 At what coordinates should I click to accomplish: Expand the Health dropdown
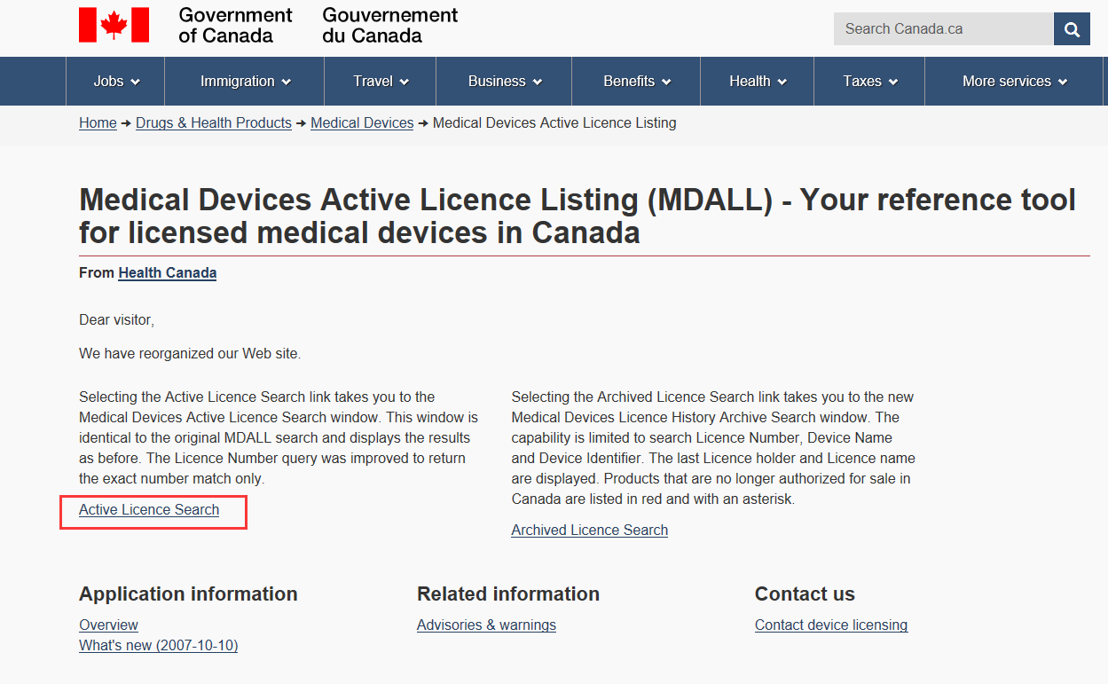pos(758,82)
